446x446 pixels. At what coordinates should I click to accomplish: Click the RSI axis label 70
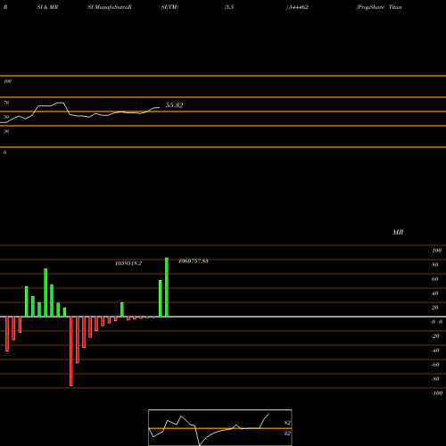(x=6, y=103)
